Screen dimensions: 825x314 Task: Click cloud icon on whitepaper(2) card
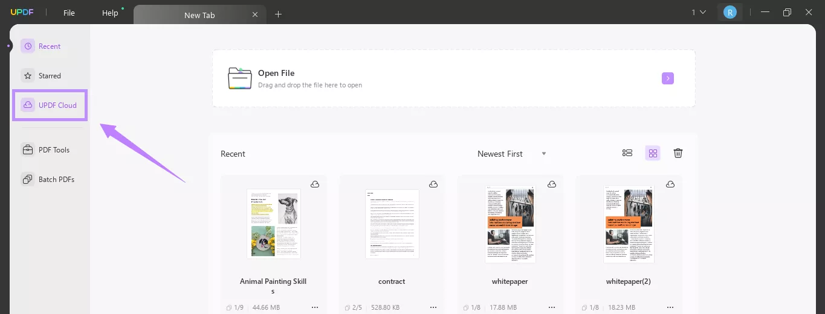(x=670, y=184)
